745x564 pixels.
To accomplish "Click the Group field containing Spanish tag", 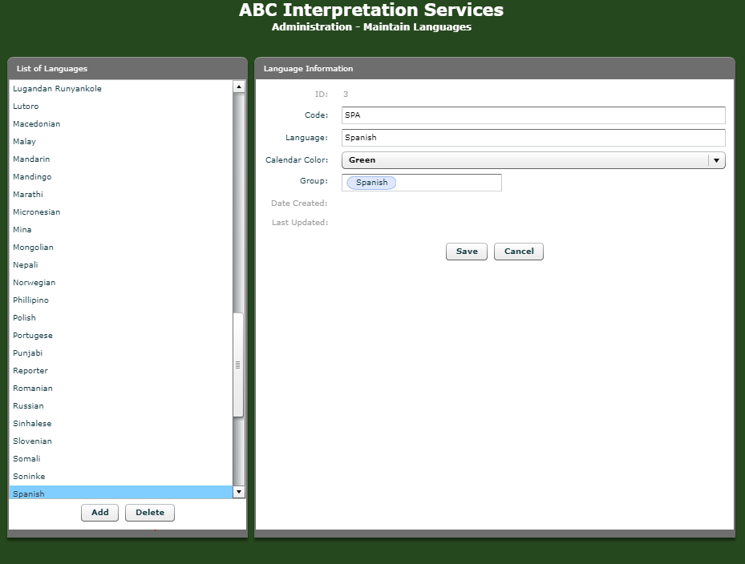I will point(422,183).
